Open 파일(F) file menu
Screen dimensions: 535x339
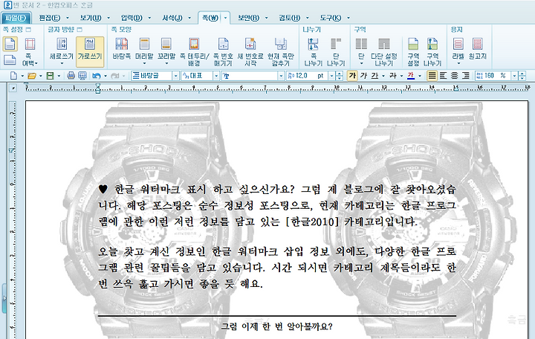click(x=16, y=18)
